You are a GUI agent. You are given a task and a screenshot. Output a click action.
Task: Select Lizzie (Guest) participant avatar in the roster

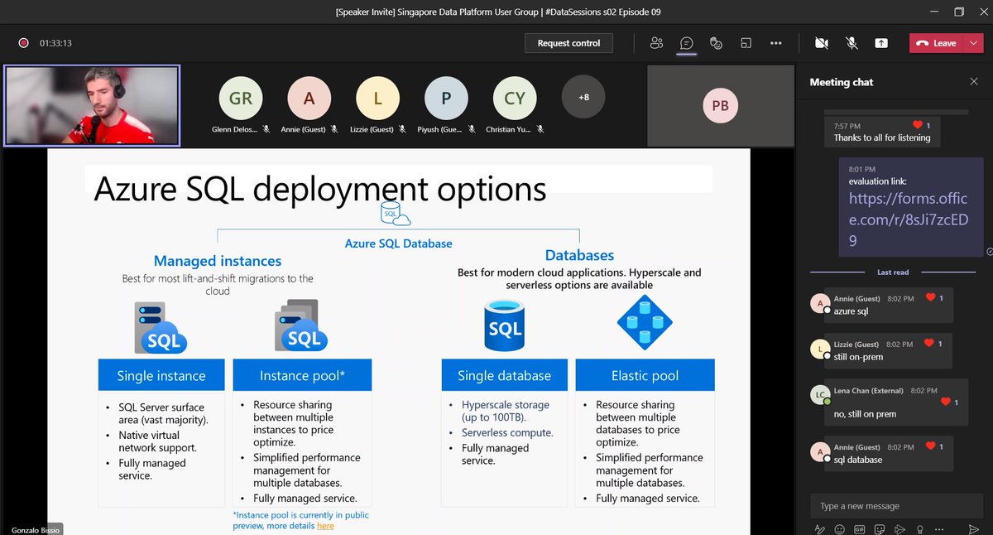click(x=377, y=99)
